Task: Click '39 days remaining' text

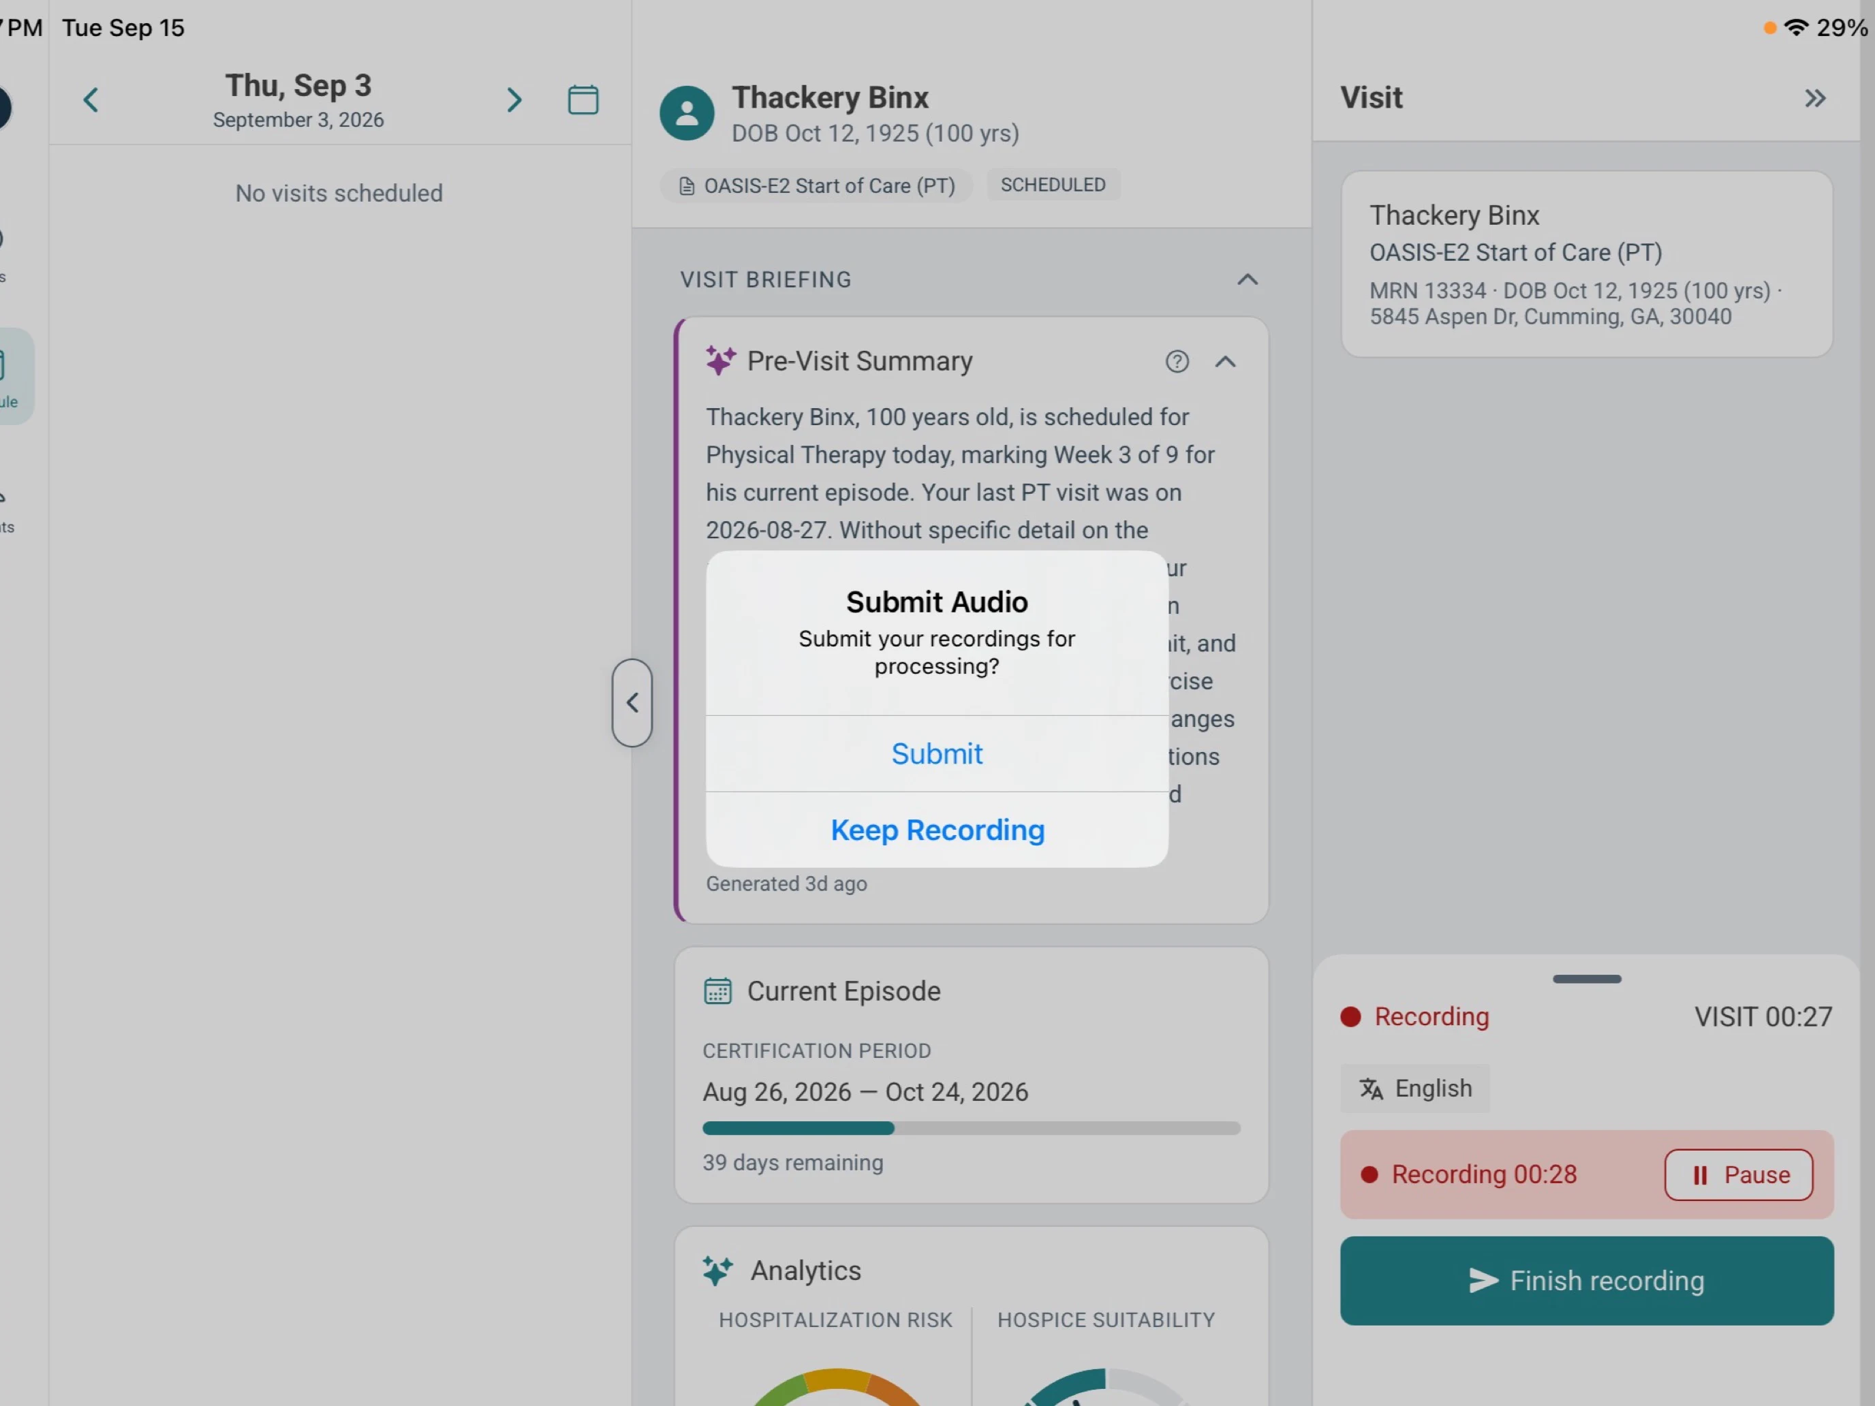Action: click(x=792, y=1162)
